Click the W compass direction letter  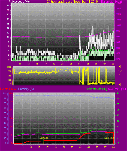coord(120,71)
